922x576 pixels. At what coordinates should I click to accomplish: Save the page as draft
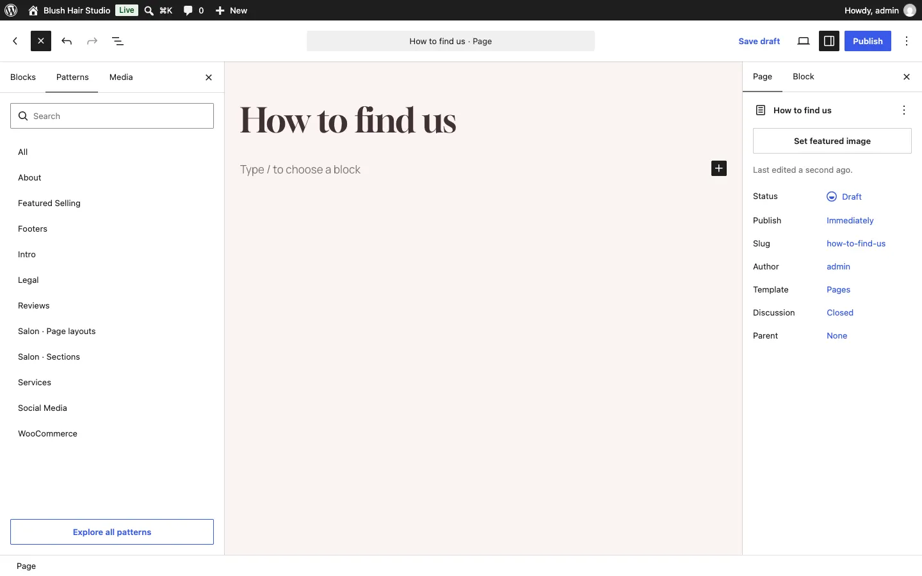759,41
